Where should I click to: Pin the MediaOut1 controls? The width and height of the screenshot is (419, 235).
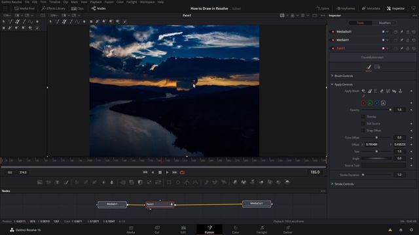tap(401, 32)
